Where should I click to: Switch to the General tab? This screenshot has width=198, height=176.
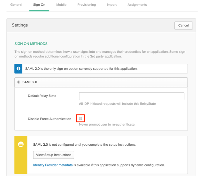(16, 5)
